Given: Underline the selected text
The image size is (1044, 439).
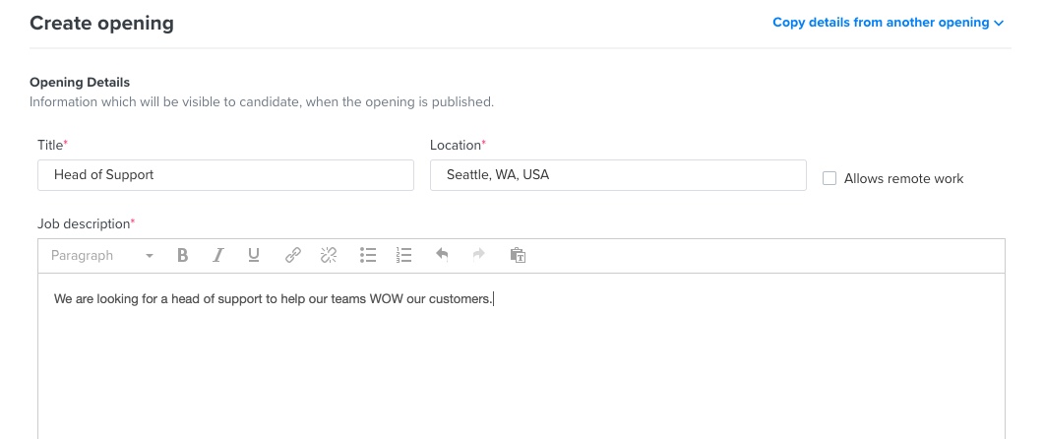Looking at the screenshot, I should 254,256.
